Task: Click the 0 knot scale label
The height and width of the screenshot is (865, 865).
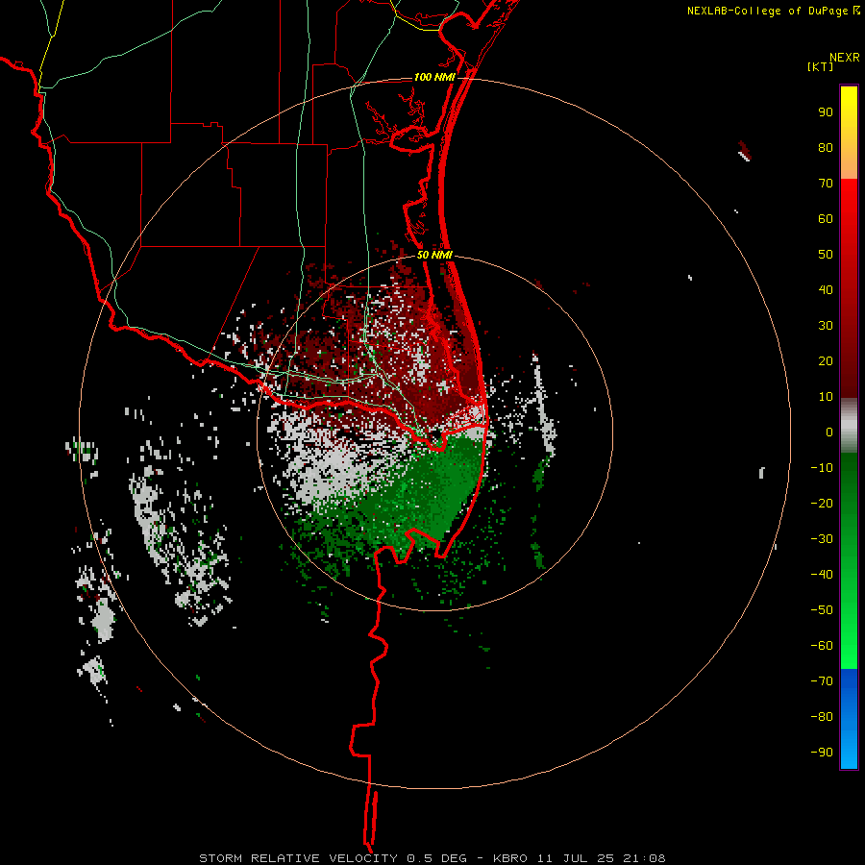Action: tap(829, 432)
